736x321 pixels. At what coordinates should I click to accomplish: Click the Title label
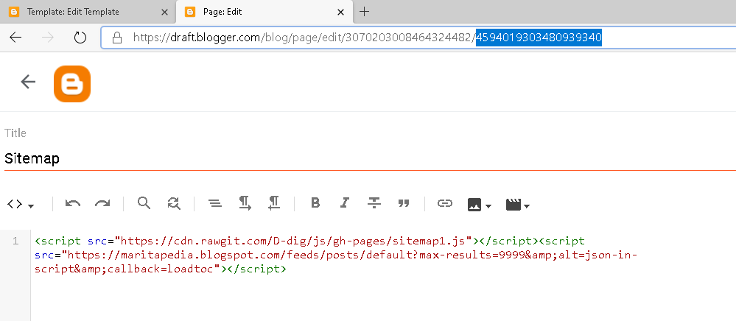click(15, 133)
